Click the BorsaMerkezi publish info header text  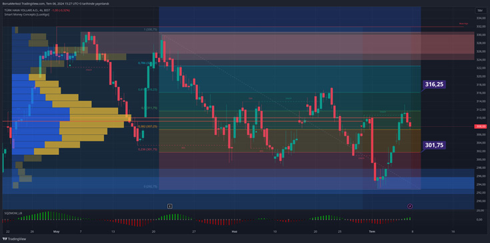point(55,3)
